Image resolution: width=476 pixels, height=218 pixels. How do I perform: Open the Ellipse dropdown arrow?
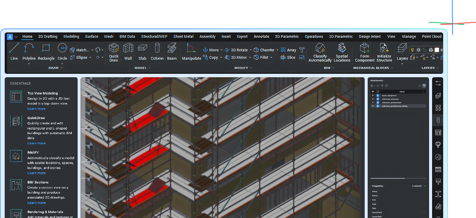tap(90, 58)
